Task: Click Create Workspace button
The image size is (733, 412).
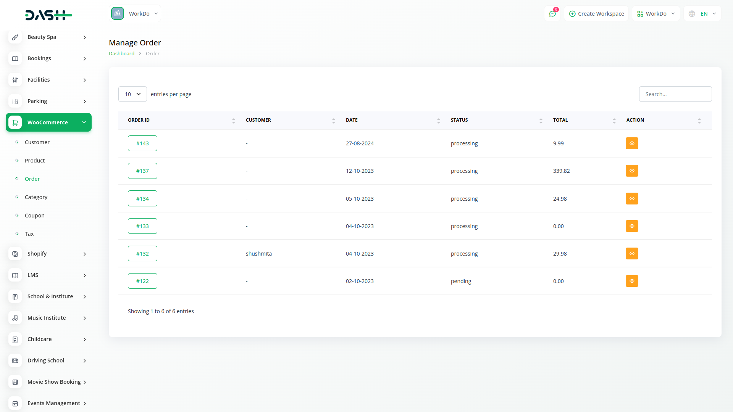Action: pos(596,14)
